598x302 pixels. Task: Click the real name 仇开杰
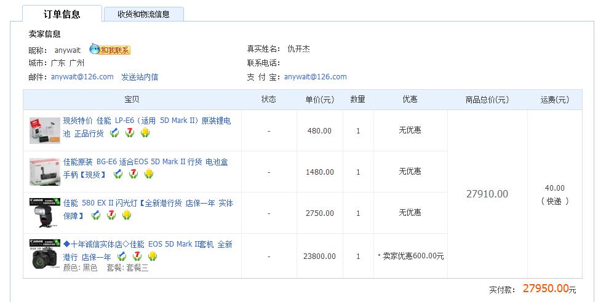click(298, 49)
